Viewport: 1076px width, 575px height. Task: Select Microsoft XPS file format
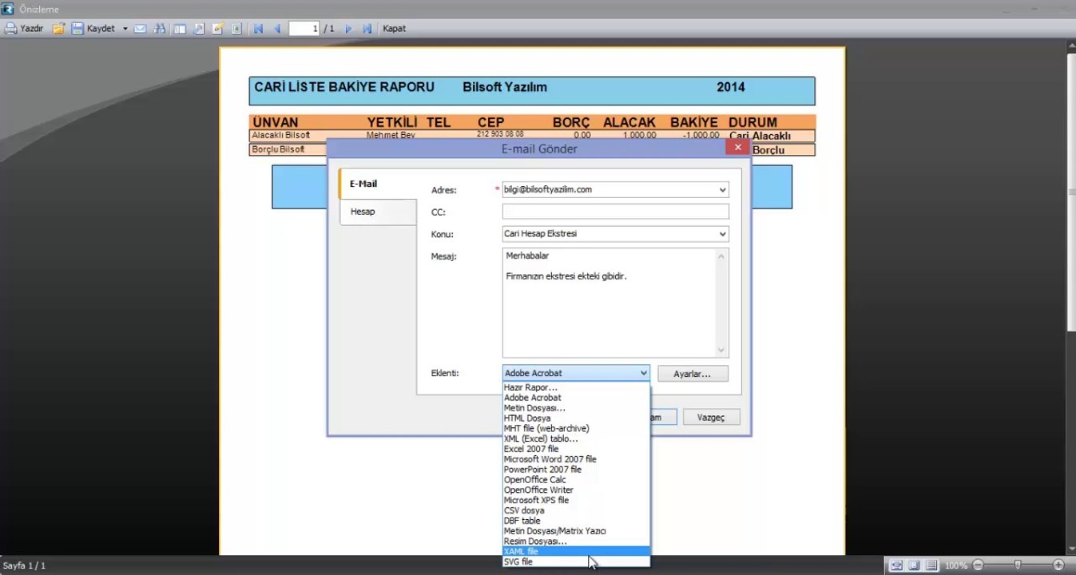point(576,500)
